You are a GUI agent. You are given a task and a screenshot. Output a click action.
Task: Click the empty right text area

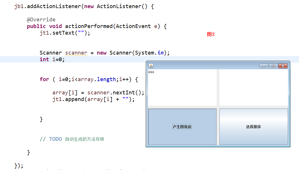254,87
